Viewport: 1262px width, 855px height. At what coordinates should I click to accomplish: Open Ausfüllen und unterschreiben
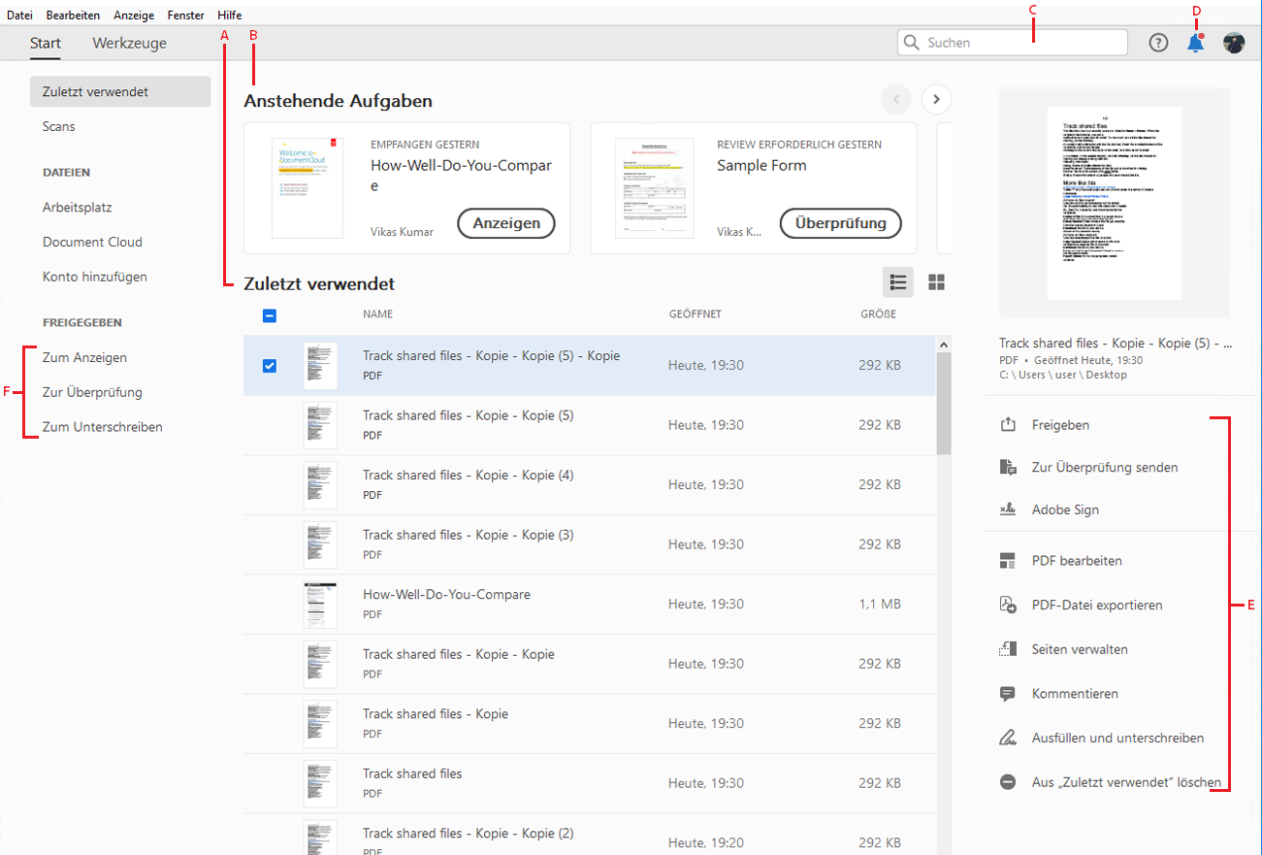[1117, 738]
